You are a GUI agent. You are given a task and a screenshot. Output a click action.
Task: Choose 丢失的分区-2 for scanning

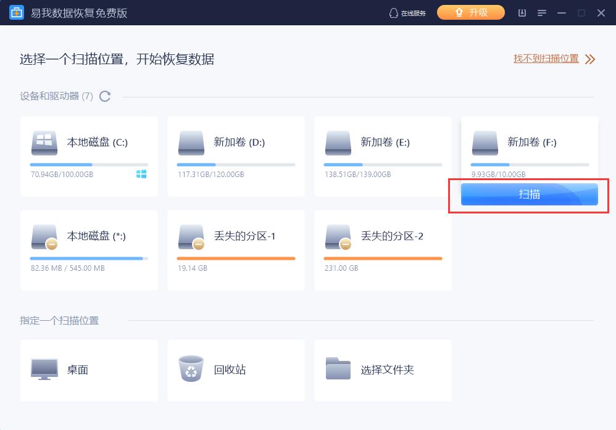click(x=382, y=250)
